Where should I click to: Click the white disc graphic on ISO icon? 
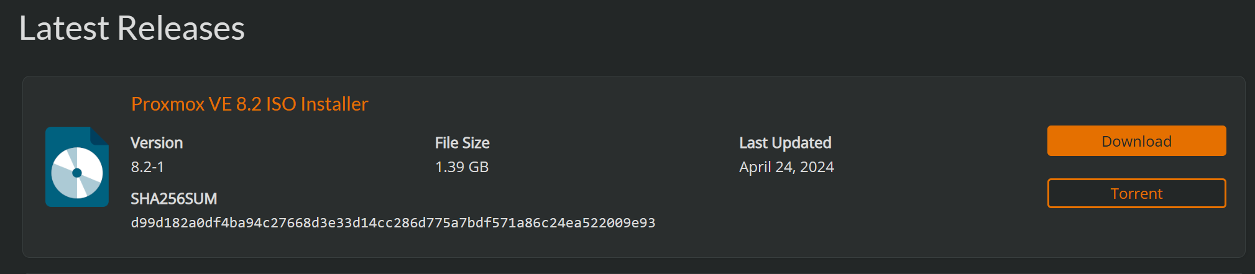[65, 163]
